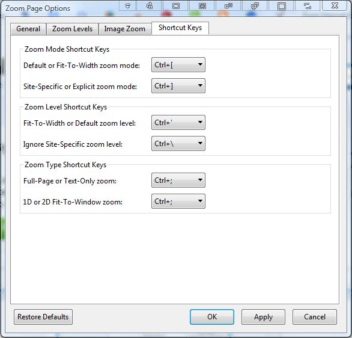Open 1D or 2D Fit-To-Window zoom dropdown

pyautogui.click(x=178, y=201)
